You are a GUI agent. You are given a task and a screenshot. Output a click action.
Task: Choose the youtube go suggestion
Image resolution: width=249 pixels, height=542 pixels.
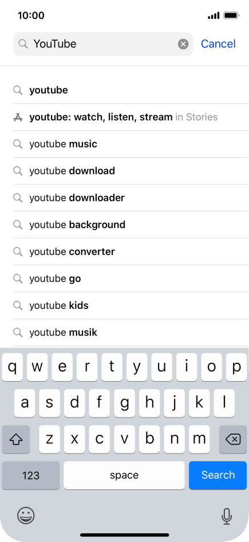131,279
